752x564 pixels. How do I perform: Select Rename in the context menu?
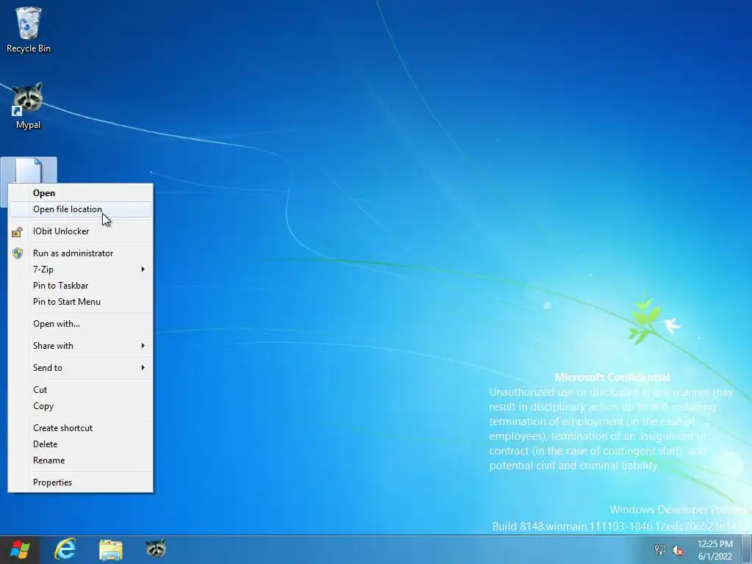(81, 460)
